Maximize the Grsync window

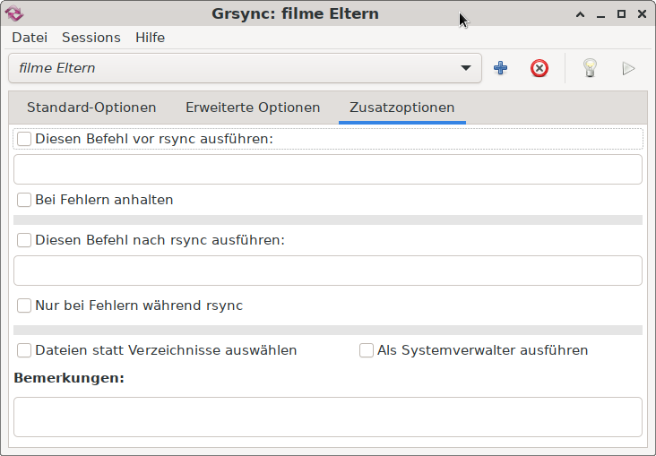(x=621, y=14)
